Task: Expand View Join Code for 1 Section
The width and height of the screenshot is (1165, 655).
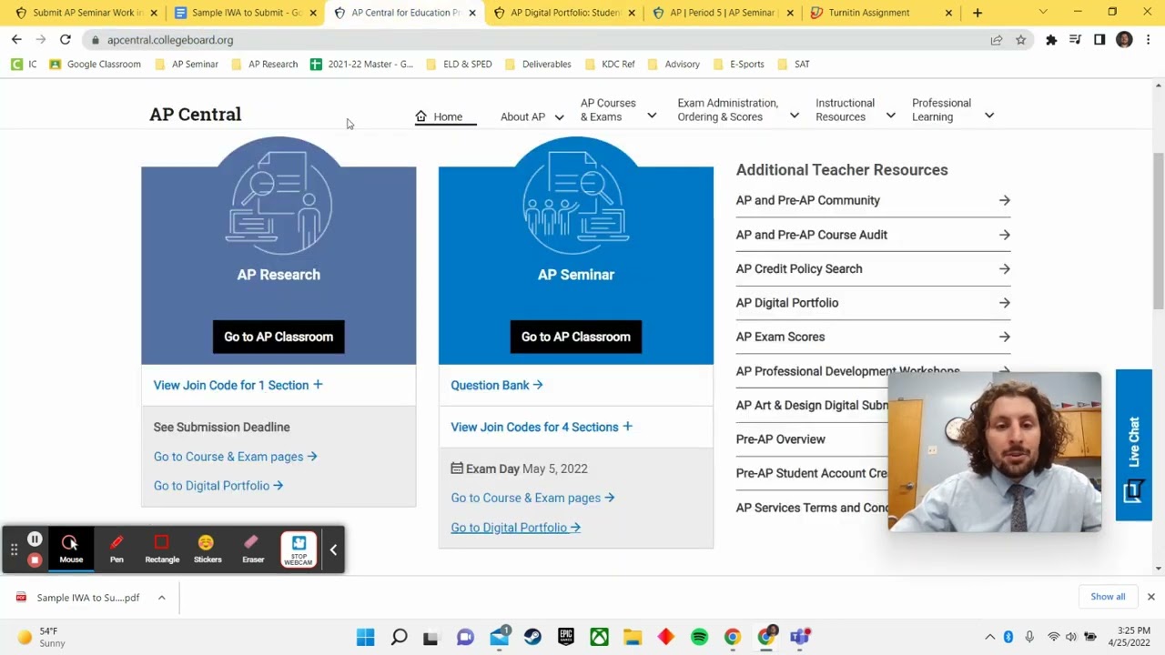Action: tap(238, 385)
